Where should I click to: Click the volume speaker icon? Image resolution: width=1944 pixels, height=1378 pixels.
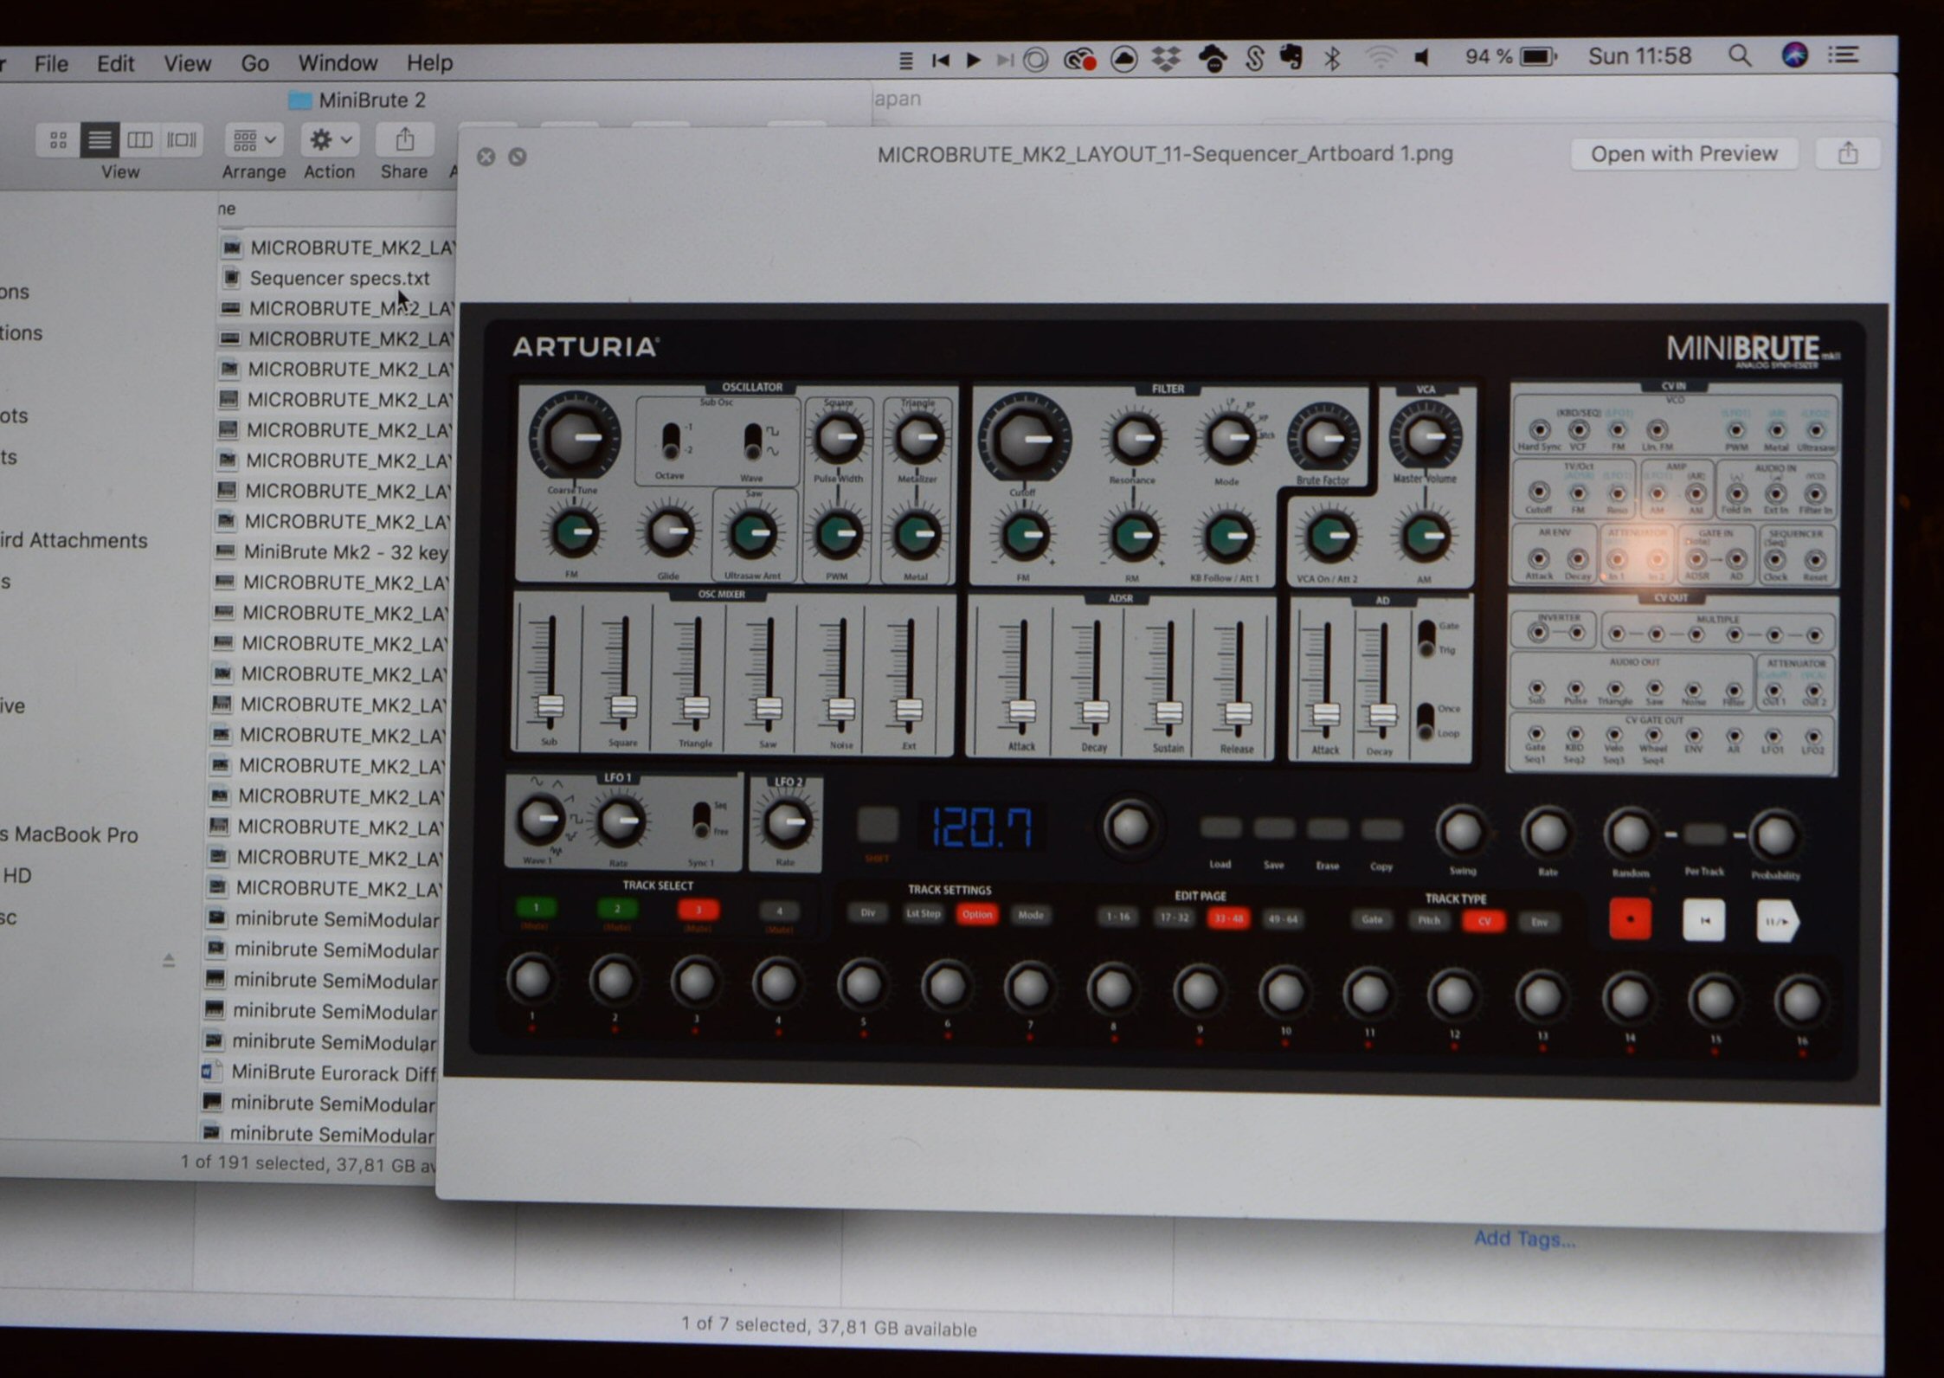click(1422, 58)
